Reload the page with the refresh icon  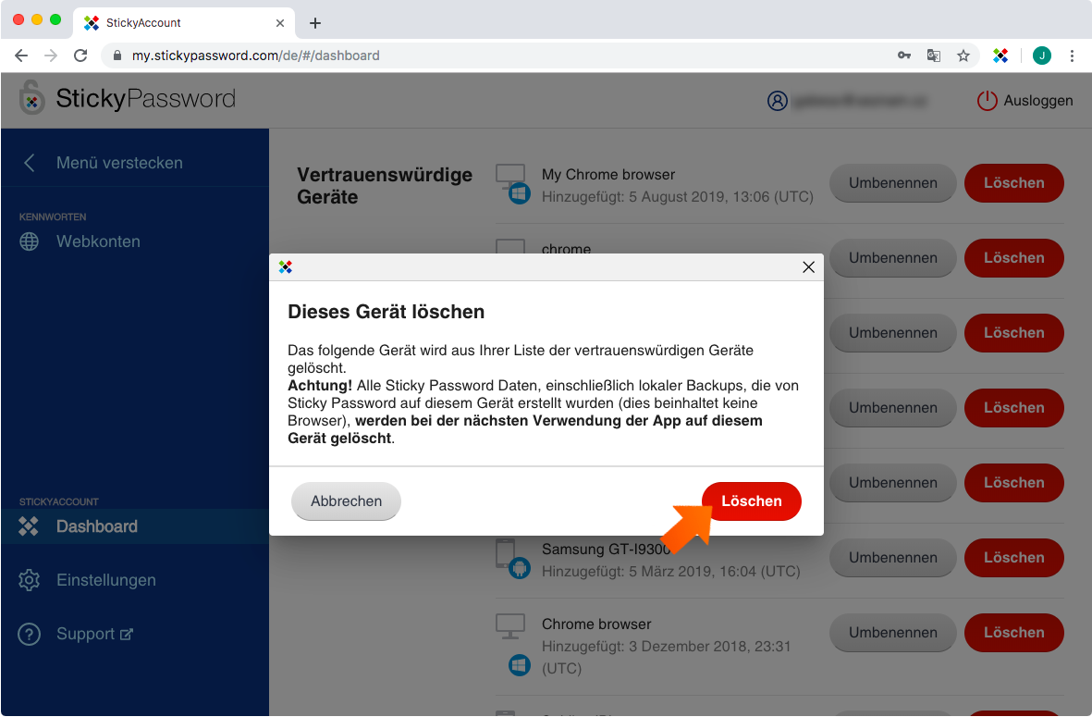click(x=80, y=55)
